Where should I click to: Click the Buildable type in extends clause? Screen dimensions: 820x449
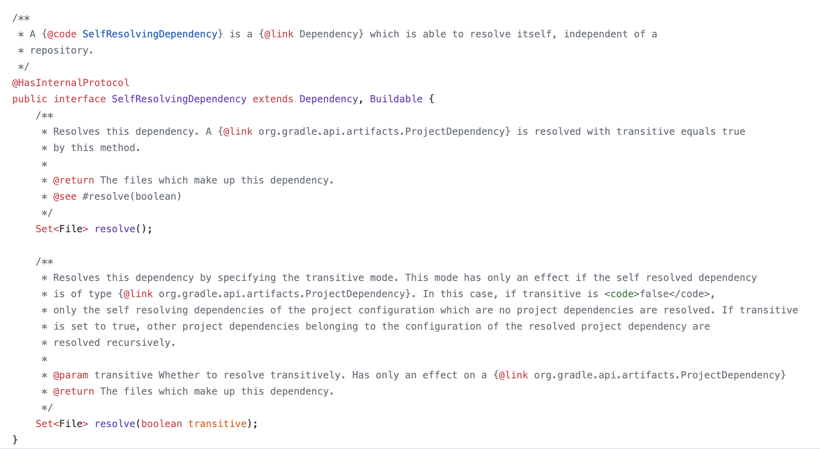(396, 99)
